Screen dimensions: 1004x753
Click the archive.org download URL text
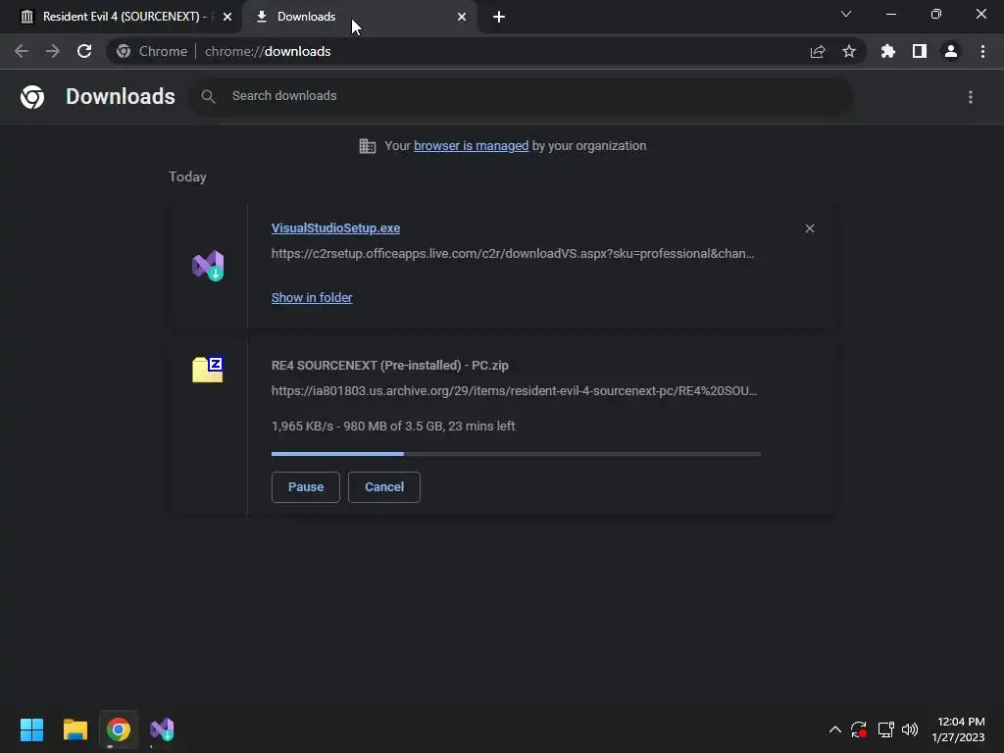[514, 390]
